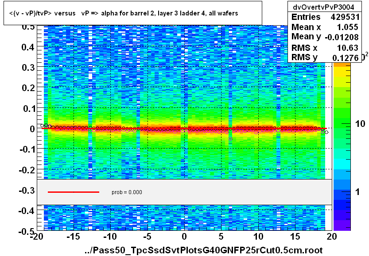Select the RMS y 0.1276 row
The image size is (369, 256).
tap(325, 57)
